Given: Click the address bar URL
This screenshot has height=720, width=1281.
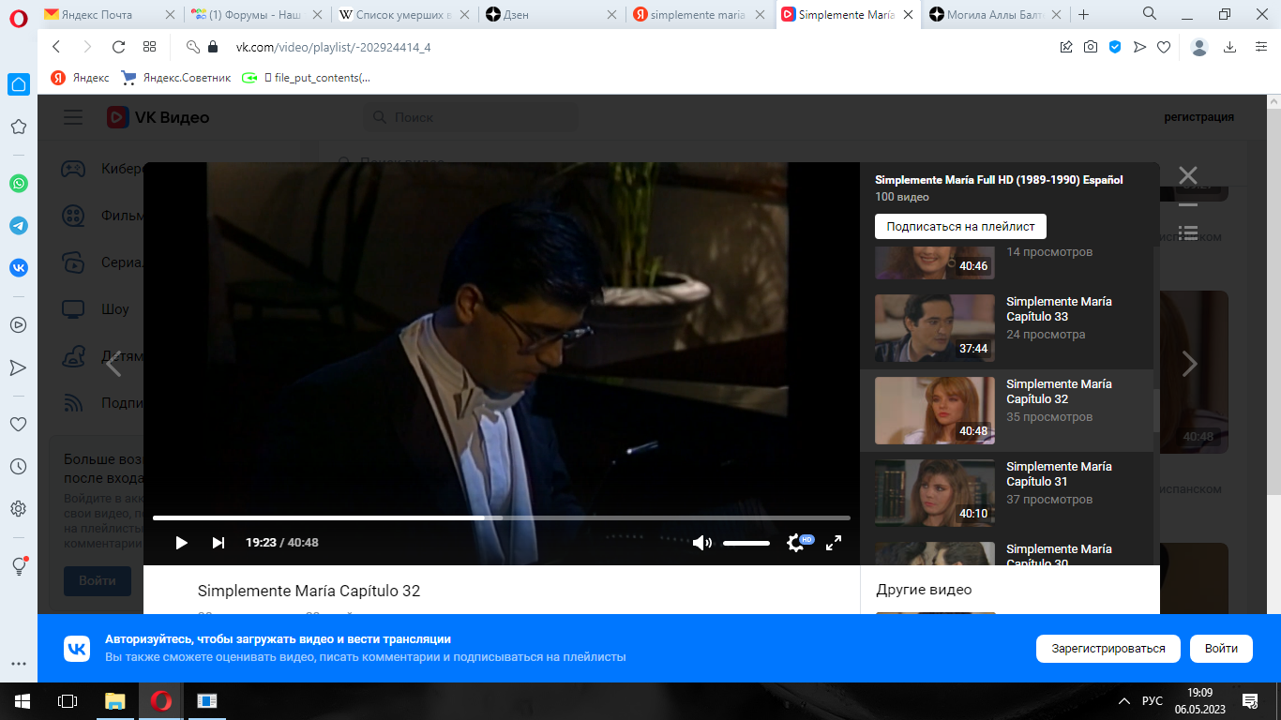Looking at the screenshot, I should coord(334,47).
